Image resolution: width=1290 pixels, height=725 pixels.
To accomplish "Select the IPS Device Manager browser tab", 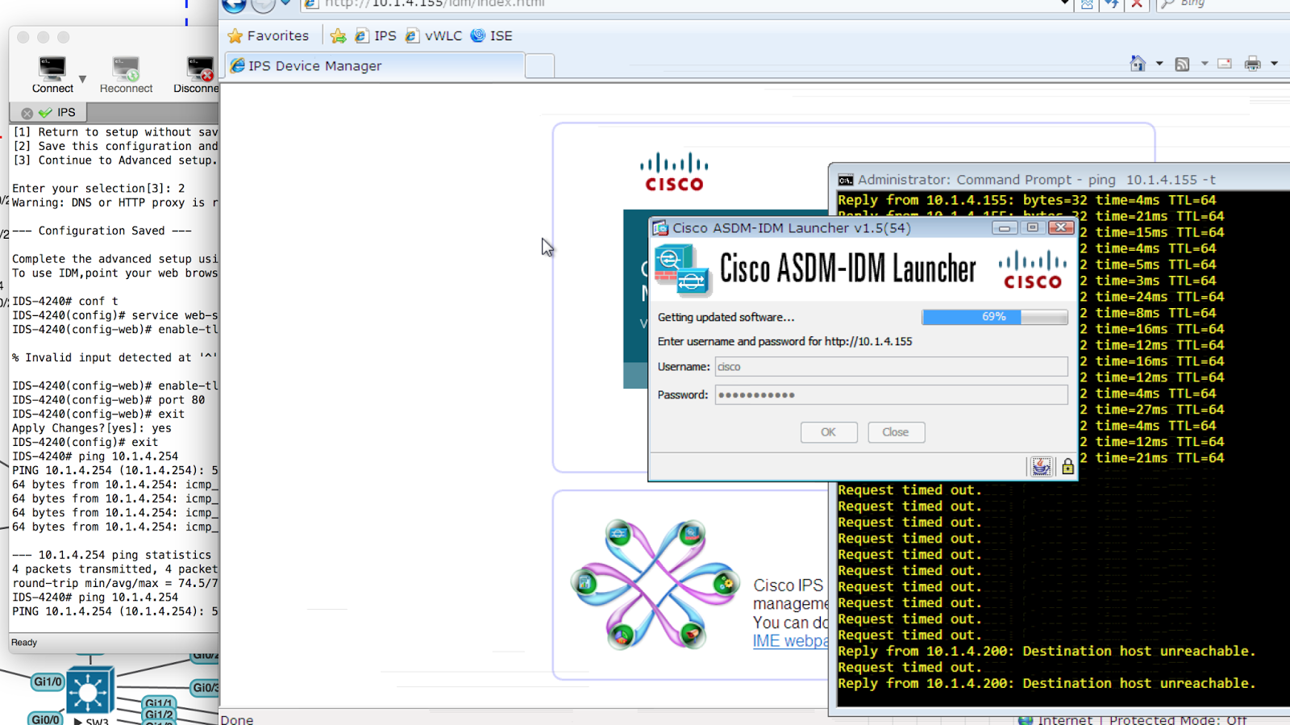I will click(374, 66).
